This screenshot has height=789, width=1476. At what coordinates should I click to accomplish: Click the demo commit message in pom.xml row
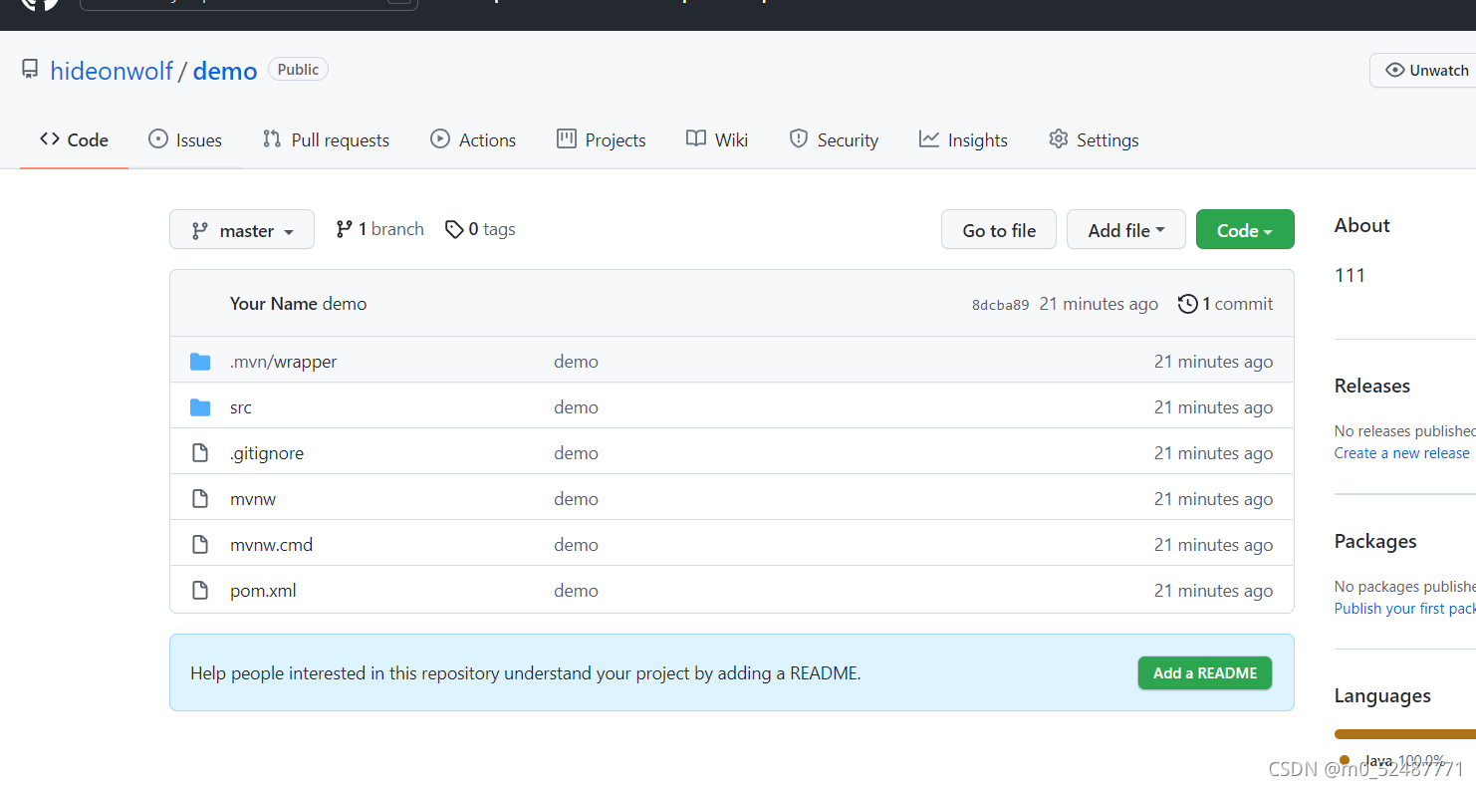click(577, 591)
